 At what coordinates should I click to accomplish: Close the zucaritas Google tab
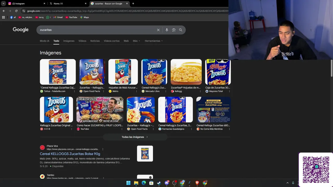coord(127,4)
